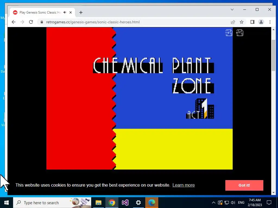Screen dimensions: 278x208
Task: Open Chrome three-dot menu
Action: tap(270, 22)
